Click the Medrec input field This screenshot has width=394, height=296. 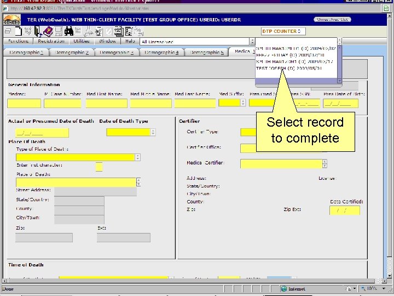point(24,104)
